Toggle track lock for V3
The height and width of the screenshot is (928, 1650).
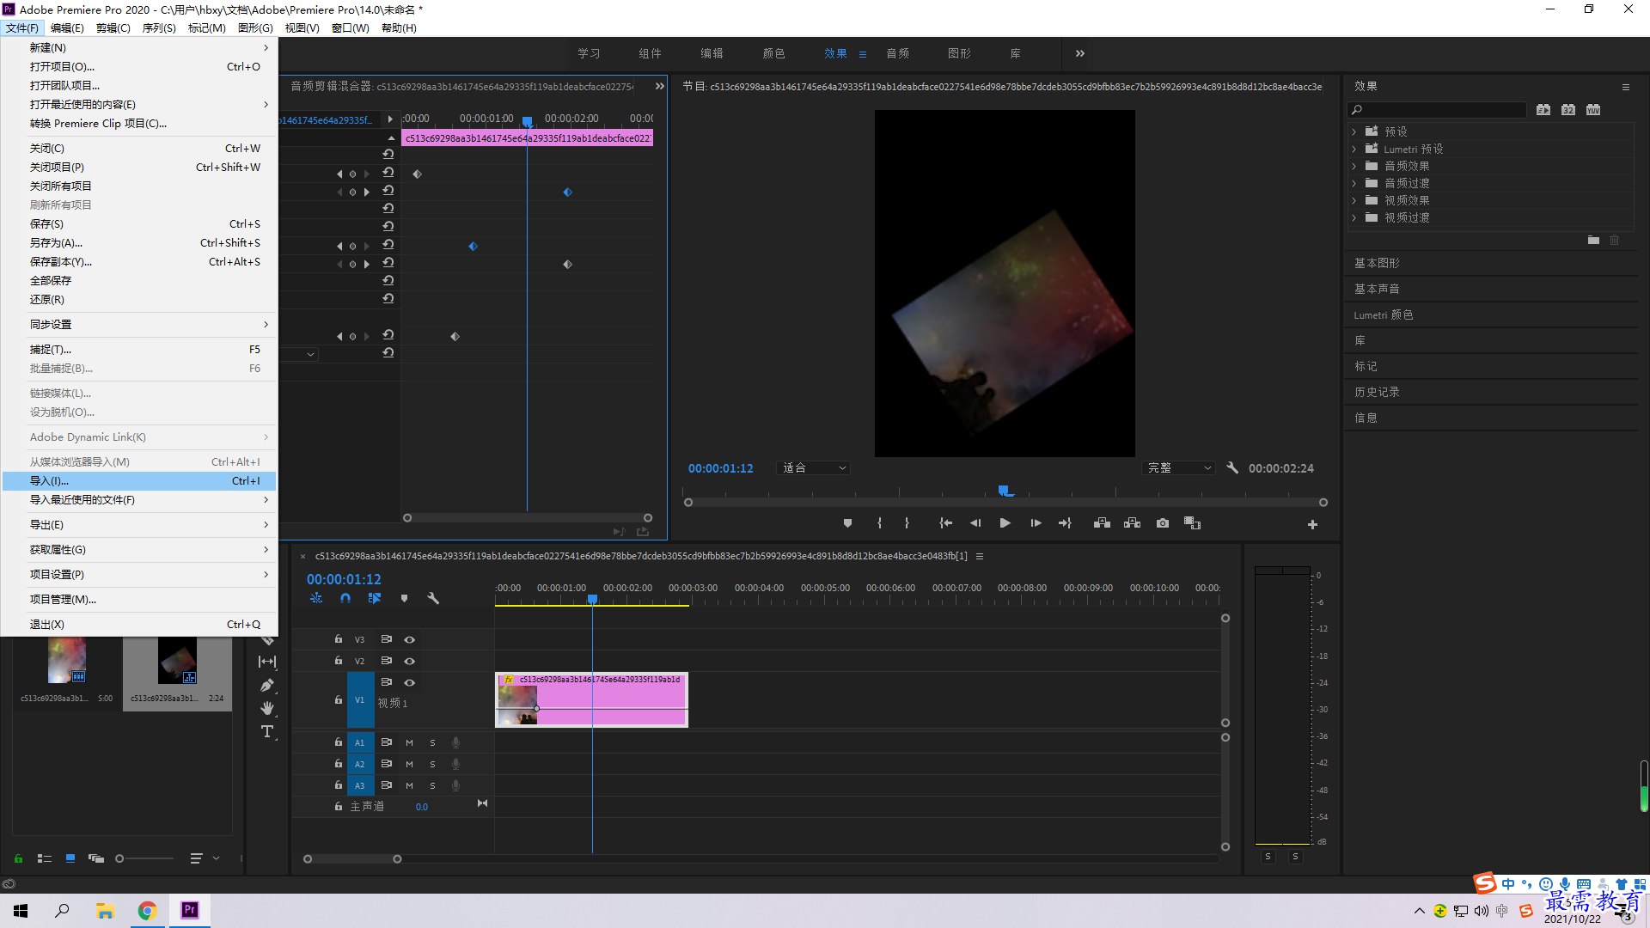point(339,638)
